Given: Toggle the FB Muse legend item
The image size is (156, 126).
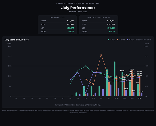Looking at the screenshot, I should tap(130, 40).
